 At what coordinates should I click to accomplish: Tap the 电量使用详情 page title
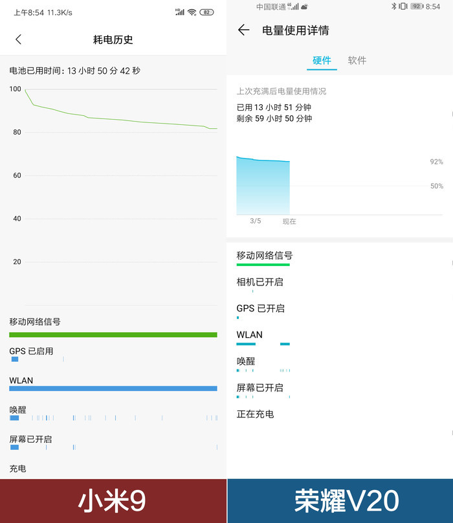tap(296, 30)
